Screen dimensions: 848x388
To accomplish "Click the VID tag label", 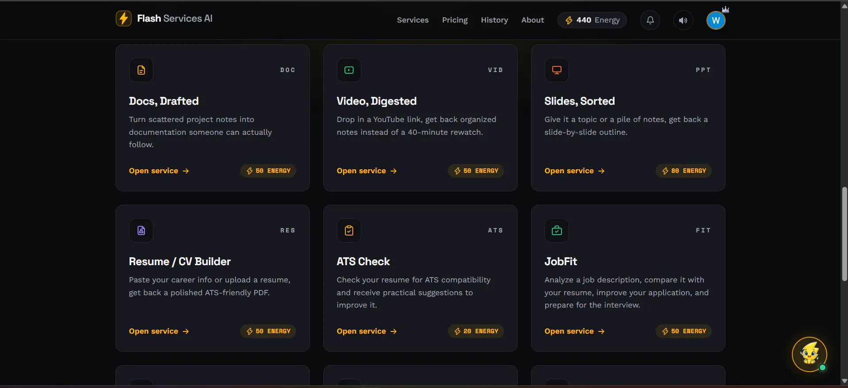I will click(x=495, y=70).
